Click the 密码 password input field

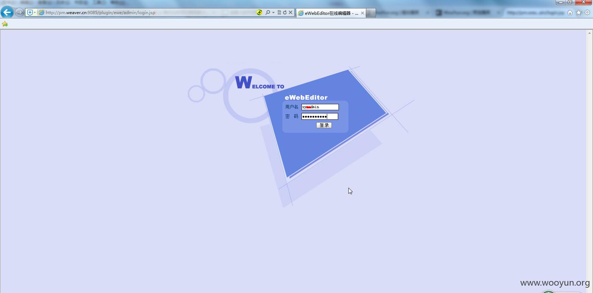pyautogui.click(x=320, y=117)
